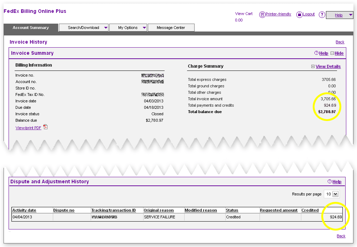Open the Search/Download dropdown arrow
This screenshot has width=357, height=247.
tap(106, 28)
